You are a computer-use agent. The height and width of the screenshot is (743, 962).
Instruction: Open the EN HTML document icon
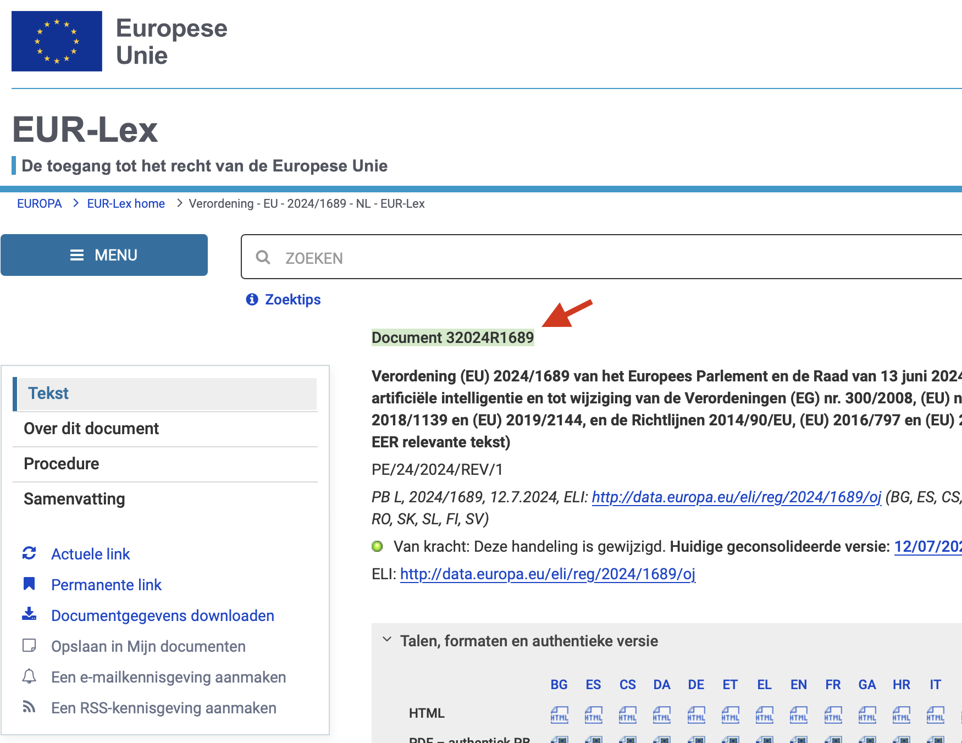(799, 714)
